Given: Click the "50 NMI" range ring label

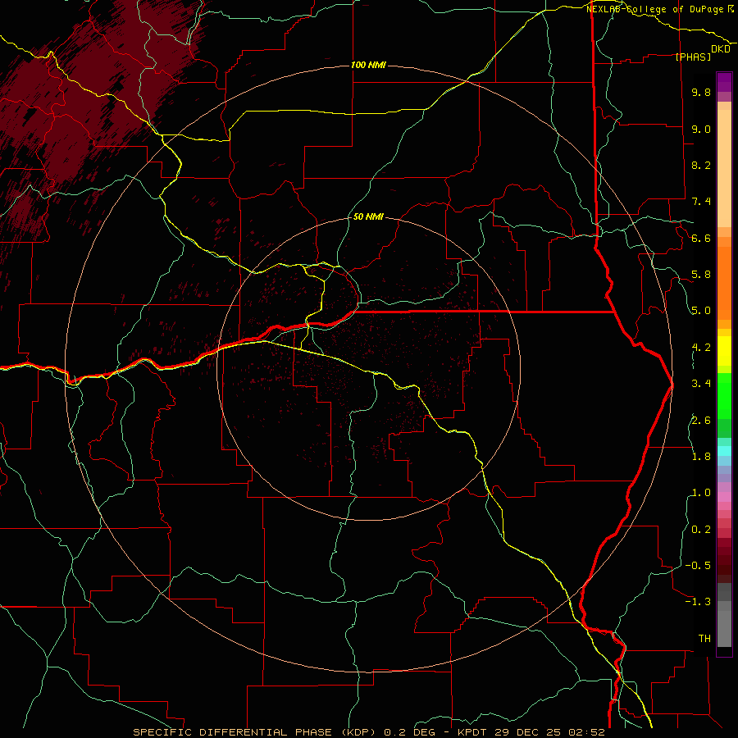Looking at the screenshot, I should 368,216.
